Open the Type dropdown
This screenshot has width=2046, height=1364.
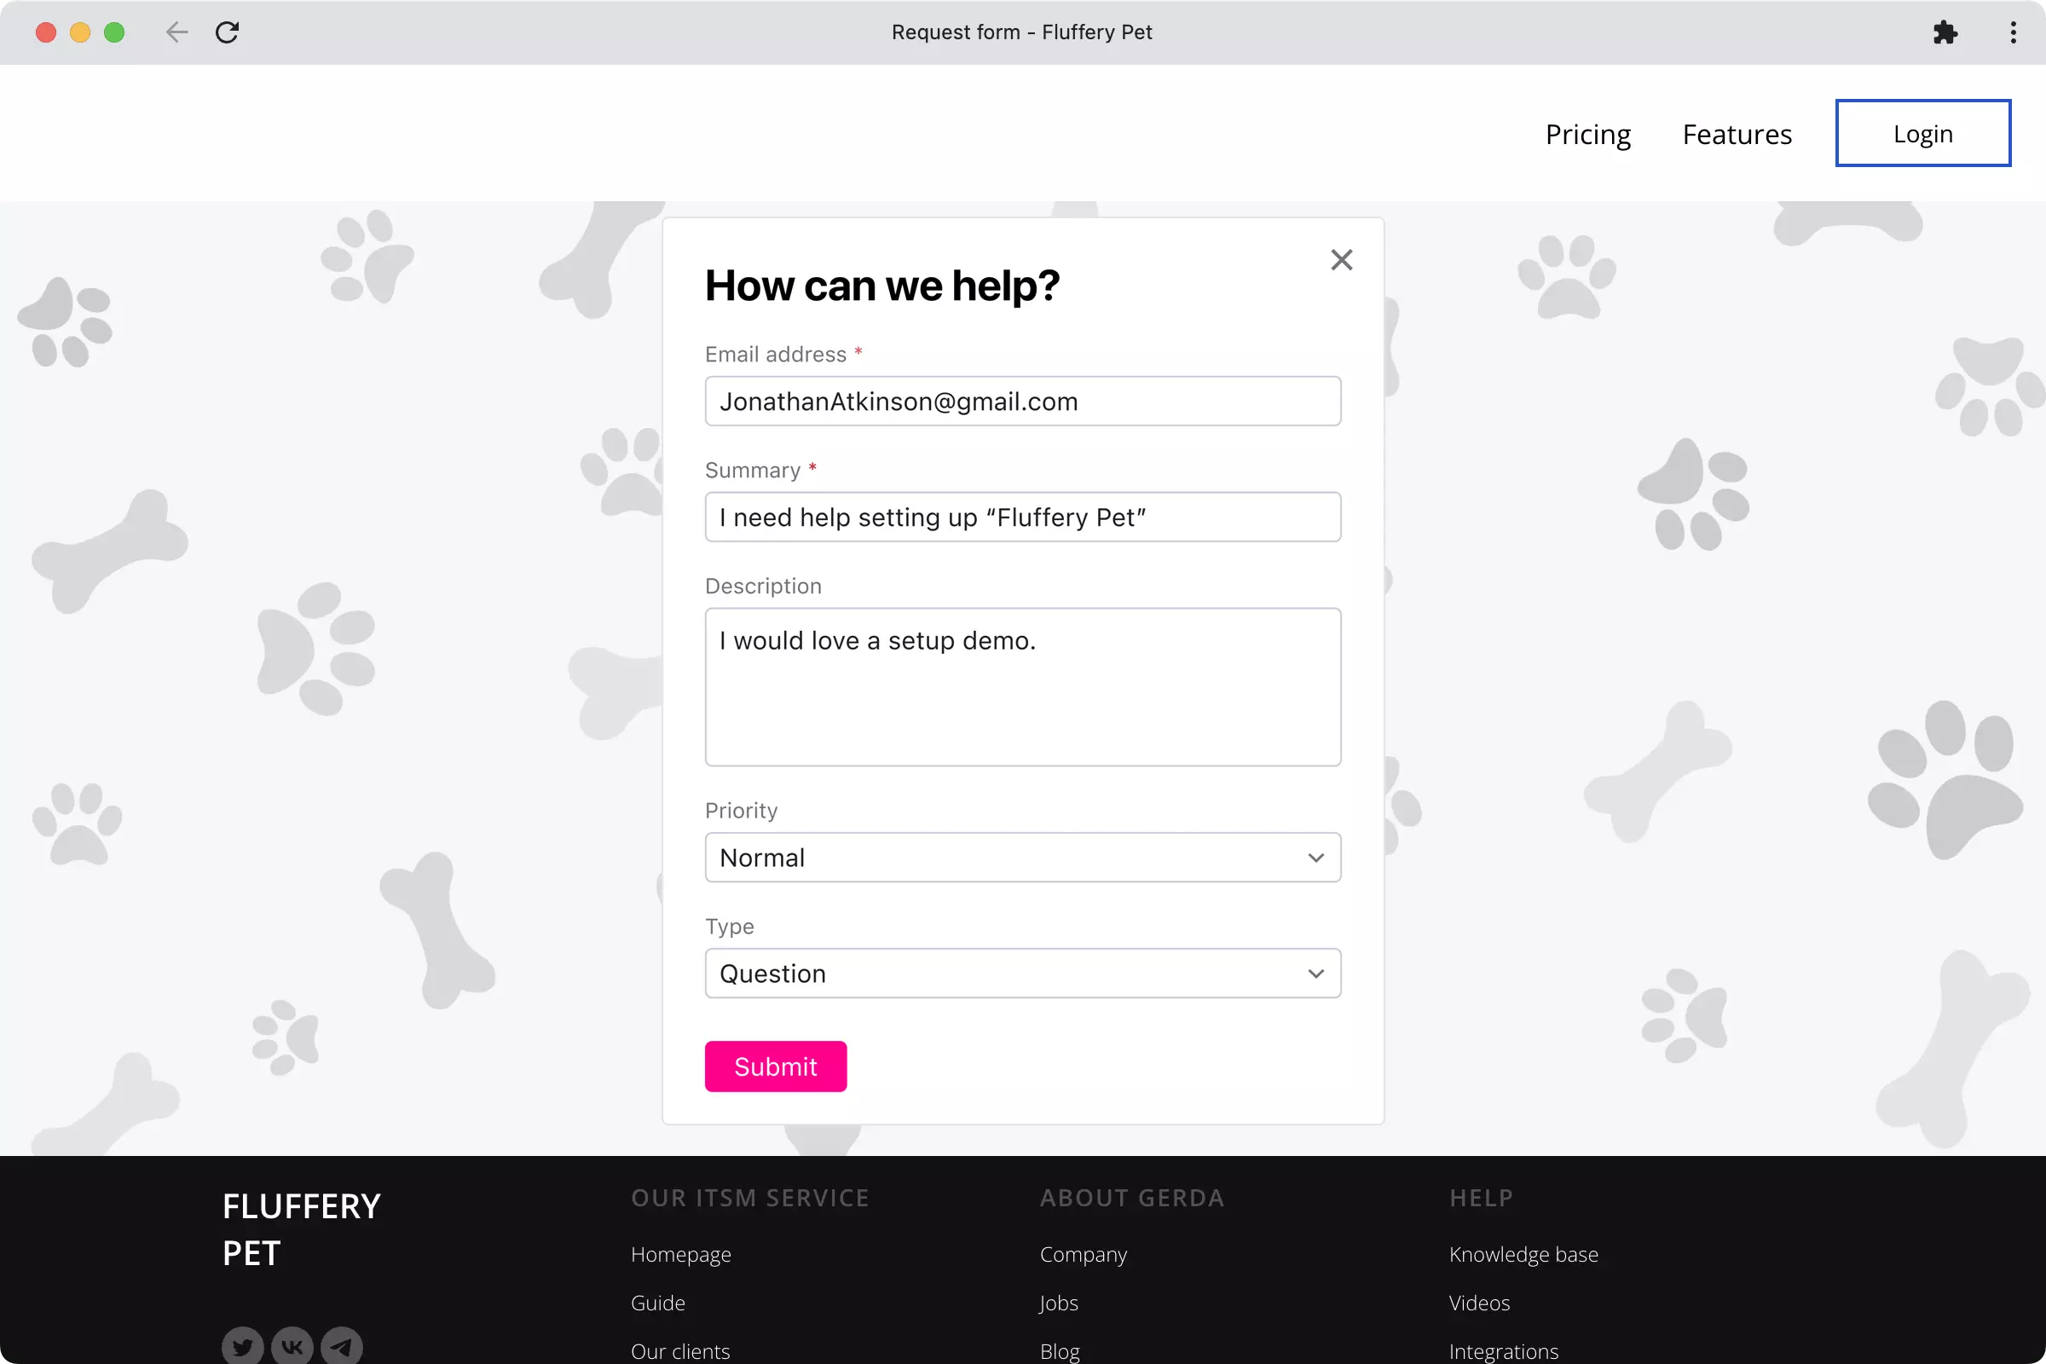coord(1022,974)
